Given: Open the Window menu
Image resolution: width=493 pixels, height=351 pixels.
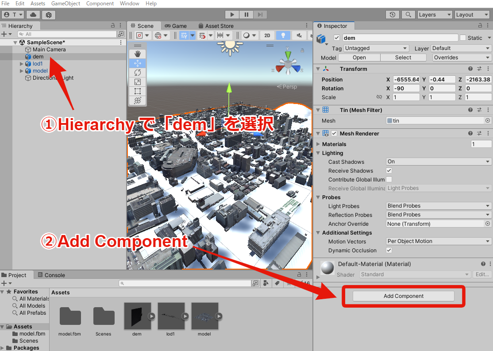Looking at the screenshot, I should [130, 4].
